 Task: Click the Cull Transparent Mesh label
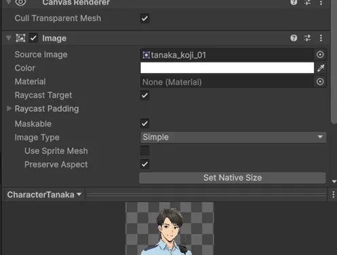click(58, 18)
